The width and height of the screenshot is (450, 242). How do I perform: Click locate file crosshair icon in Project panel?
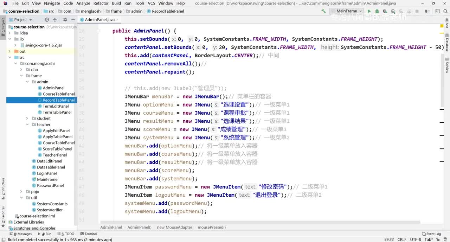click(x=47, y=20)
